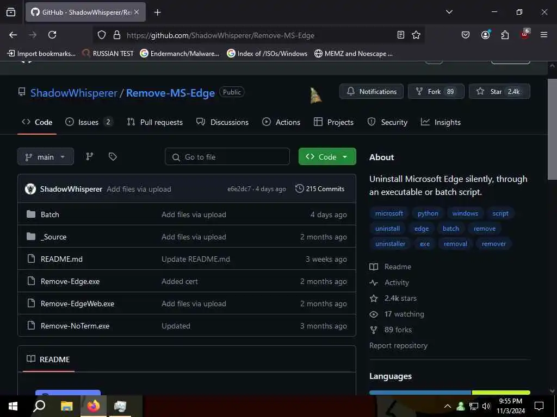View branches icon next to main
The height and width of the screenshot is (417, 557).
(90, 156)
